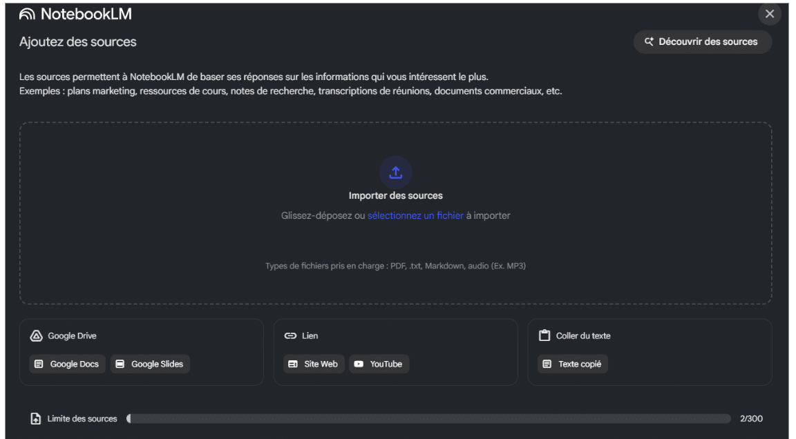
Task: Click the blue upload arrow icon
Action: click(395, 173)
